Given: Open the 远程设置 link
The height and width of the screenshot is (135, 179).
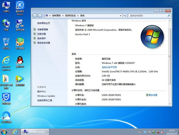Looking at the screenshot, I should (x=41, y=34).
